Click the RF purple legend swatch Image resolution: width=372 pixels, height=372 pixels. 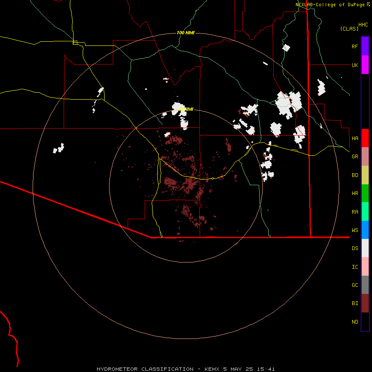tap(365, 46)
